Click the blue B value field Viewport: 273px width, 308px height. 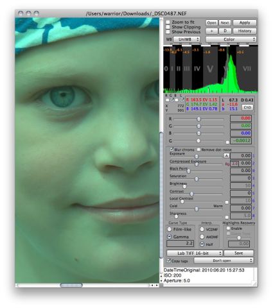(241, 133)
